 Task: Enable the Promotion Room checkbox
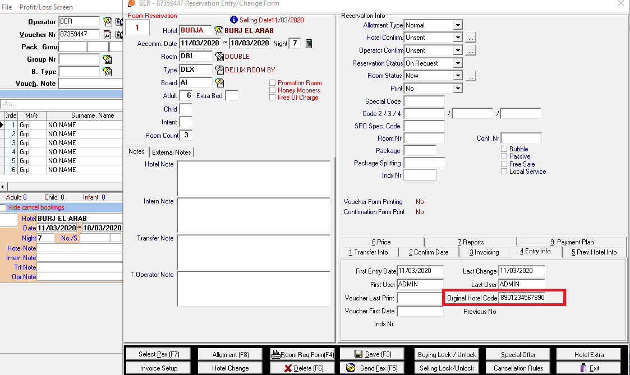[273, 83]
